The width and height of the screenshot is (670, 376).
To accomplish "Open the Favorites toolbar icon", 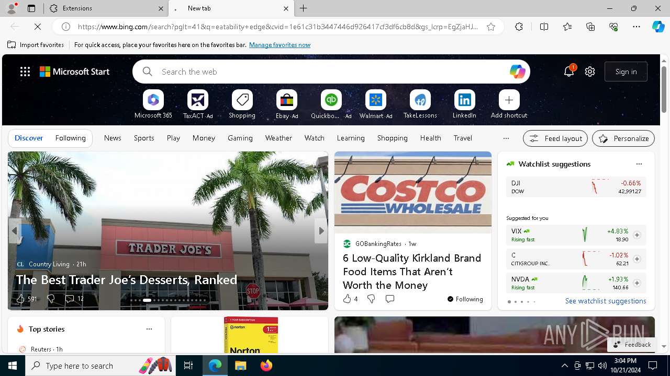I will [567, 27].
